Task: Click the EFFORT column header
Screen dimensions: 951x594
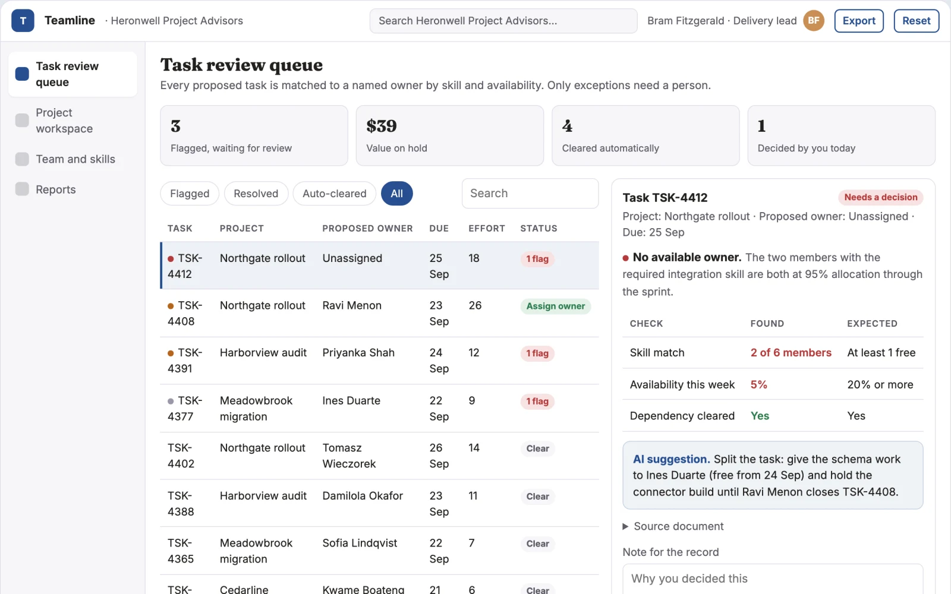Action: [x=487, y=229]
